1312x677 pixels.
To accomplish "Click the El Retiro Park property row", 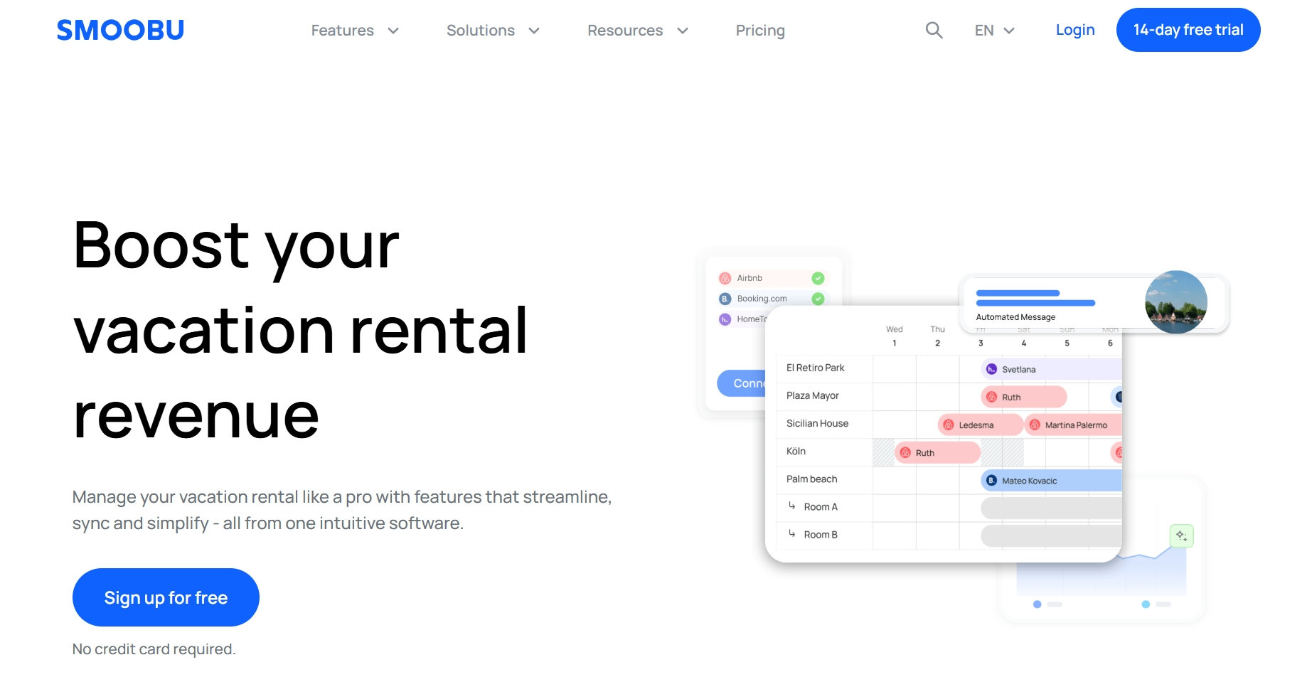I will click(x=948, y=368).
